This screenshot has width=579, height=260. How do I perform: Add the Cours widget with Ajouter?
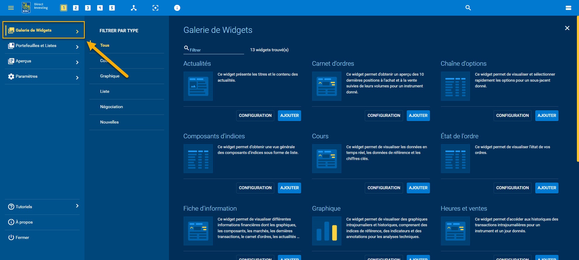click(x=418, y=188)
